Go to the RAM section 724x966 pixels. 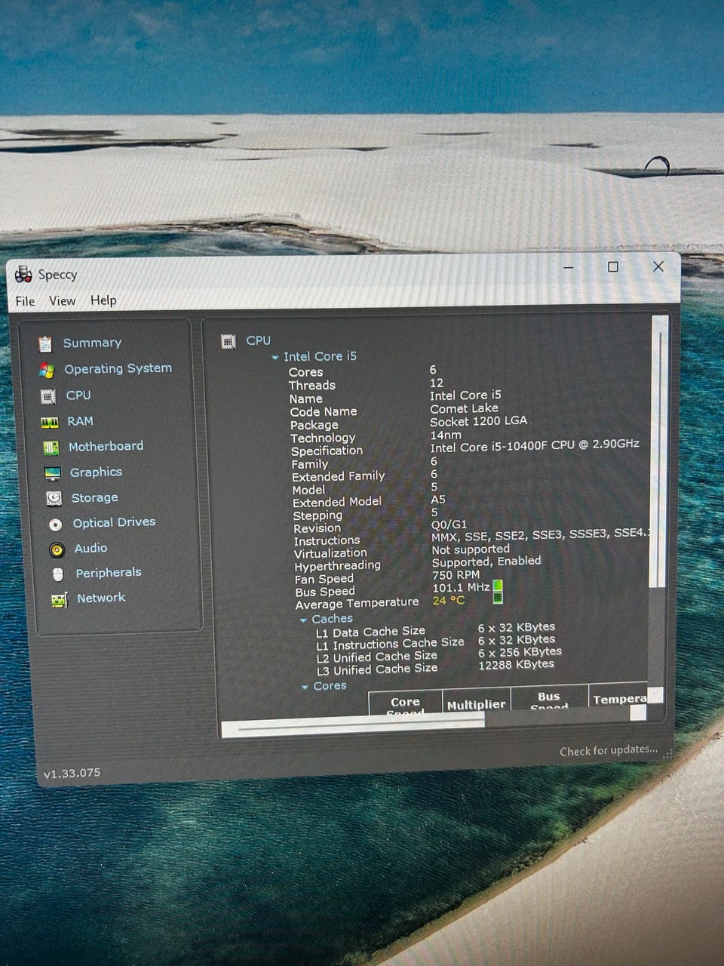click(81, 421)
